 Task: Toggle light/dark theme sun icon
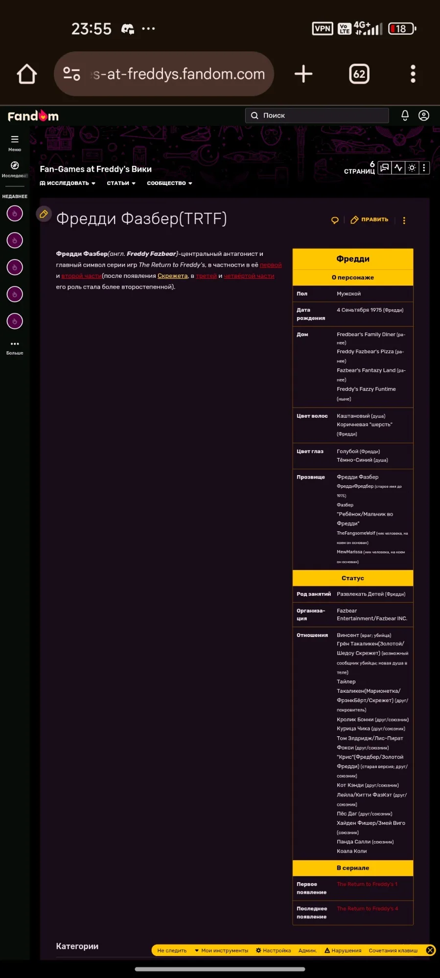pyautogui.click(x=412, y=168)
